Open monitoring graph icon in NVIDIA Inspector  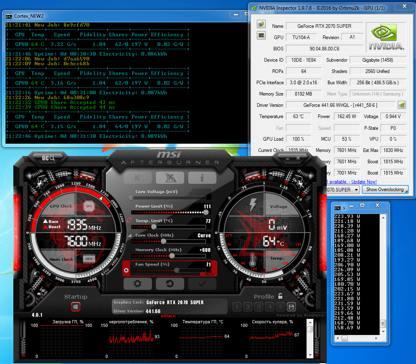pos(261,35)
